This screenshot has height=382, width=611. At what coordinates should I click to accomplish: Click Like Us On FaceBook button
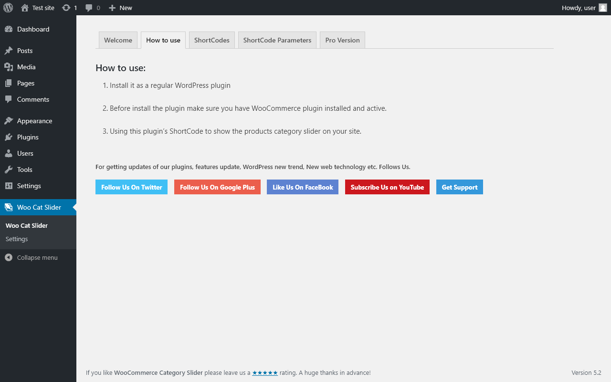point(303,187)
